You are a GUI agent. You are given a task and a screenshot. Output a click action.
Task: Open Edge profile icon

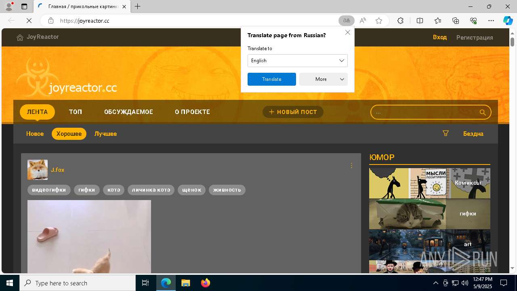(9, 6)
